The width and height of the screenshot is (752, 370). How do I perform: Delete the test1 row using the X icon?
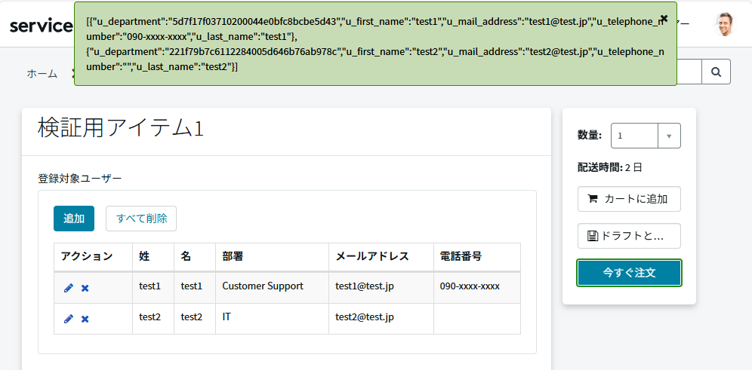point(85,288)
